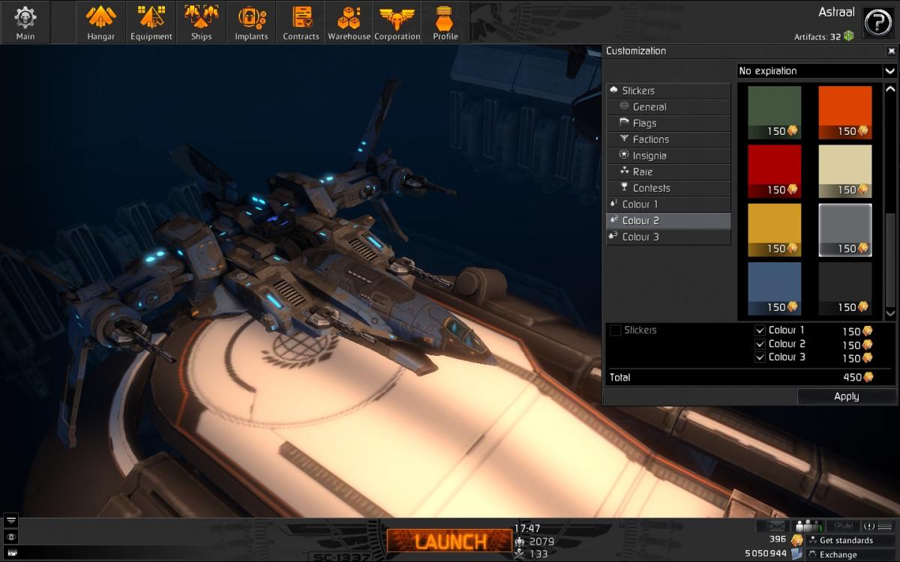Click the green artifacts cube icon
Viewport: 900px width, 562px height.
(x=849, y=36)
